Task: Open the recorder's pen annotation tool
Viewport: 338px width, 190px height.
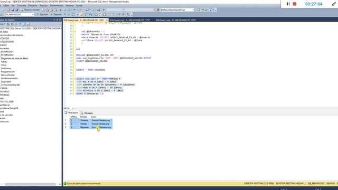Action: tap(334, 4)
